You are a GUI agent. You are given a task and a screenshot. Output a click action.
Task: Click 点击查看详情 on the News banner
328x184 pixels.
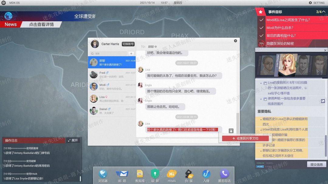[41, 25]
